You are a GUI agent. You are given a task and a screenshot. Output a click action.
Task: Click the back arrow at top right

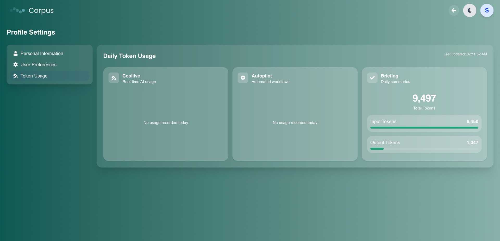(x=454, y=10)
